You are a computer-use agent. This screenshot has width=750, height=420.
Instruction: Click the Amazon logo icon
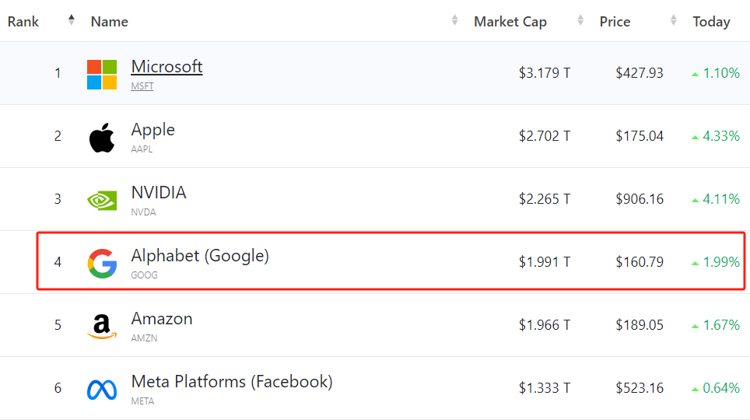(102, 326)
